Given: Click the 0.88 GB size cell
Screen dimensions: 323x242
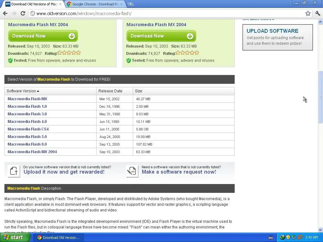Looking at the screenshot, I should tap(184, 129).
